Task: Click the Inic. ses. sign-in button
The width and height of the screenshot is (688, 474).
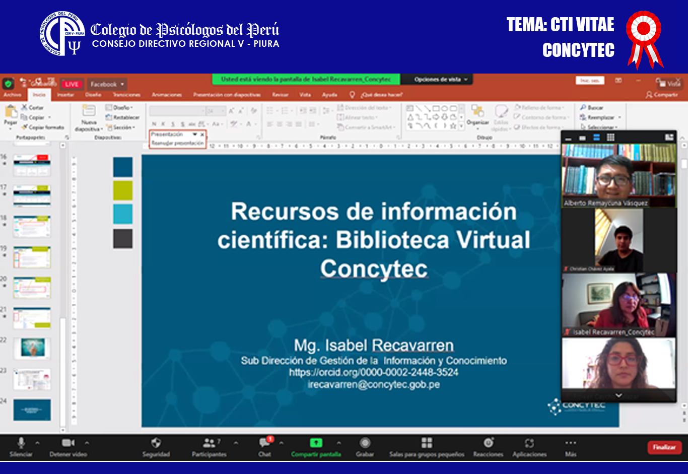Action: [590, 81]
